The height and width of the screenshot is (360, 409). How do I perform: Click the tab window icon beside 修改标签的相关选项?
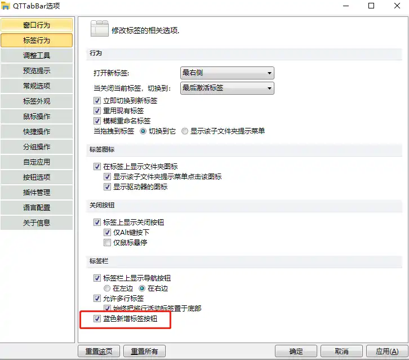click(x=99, y=28)
